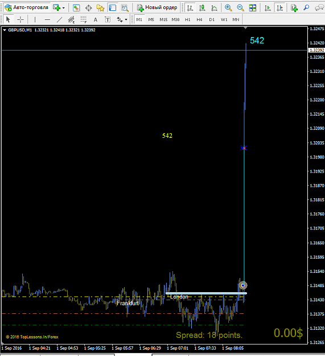Toggle chart shift icon
The width and height of the screenshot is (325, 356).
279,8
